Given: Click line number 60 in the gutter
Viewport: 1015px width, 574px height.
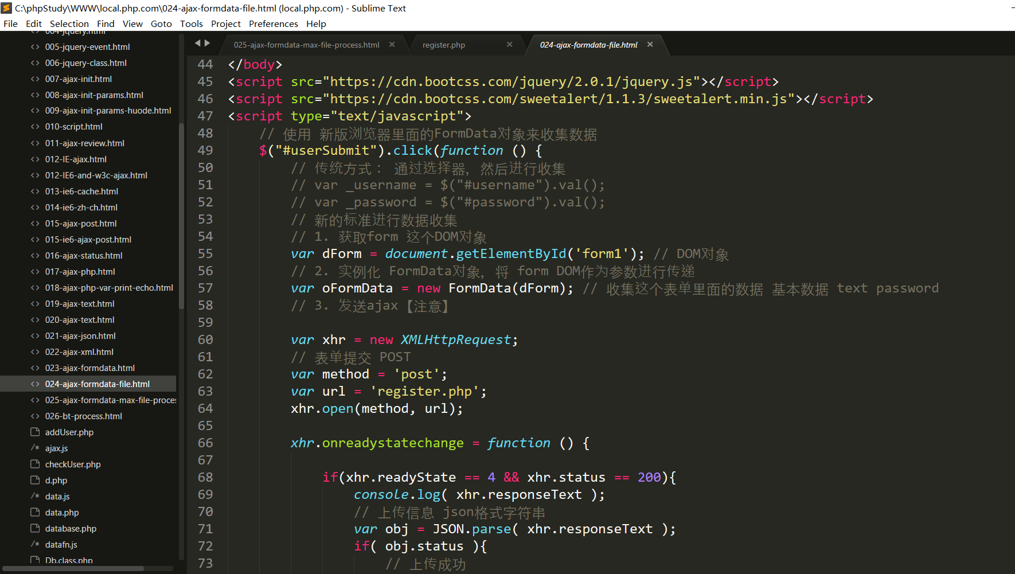Looking at the screenshot, I should (205, 339).
